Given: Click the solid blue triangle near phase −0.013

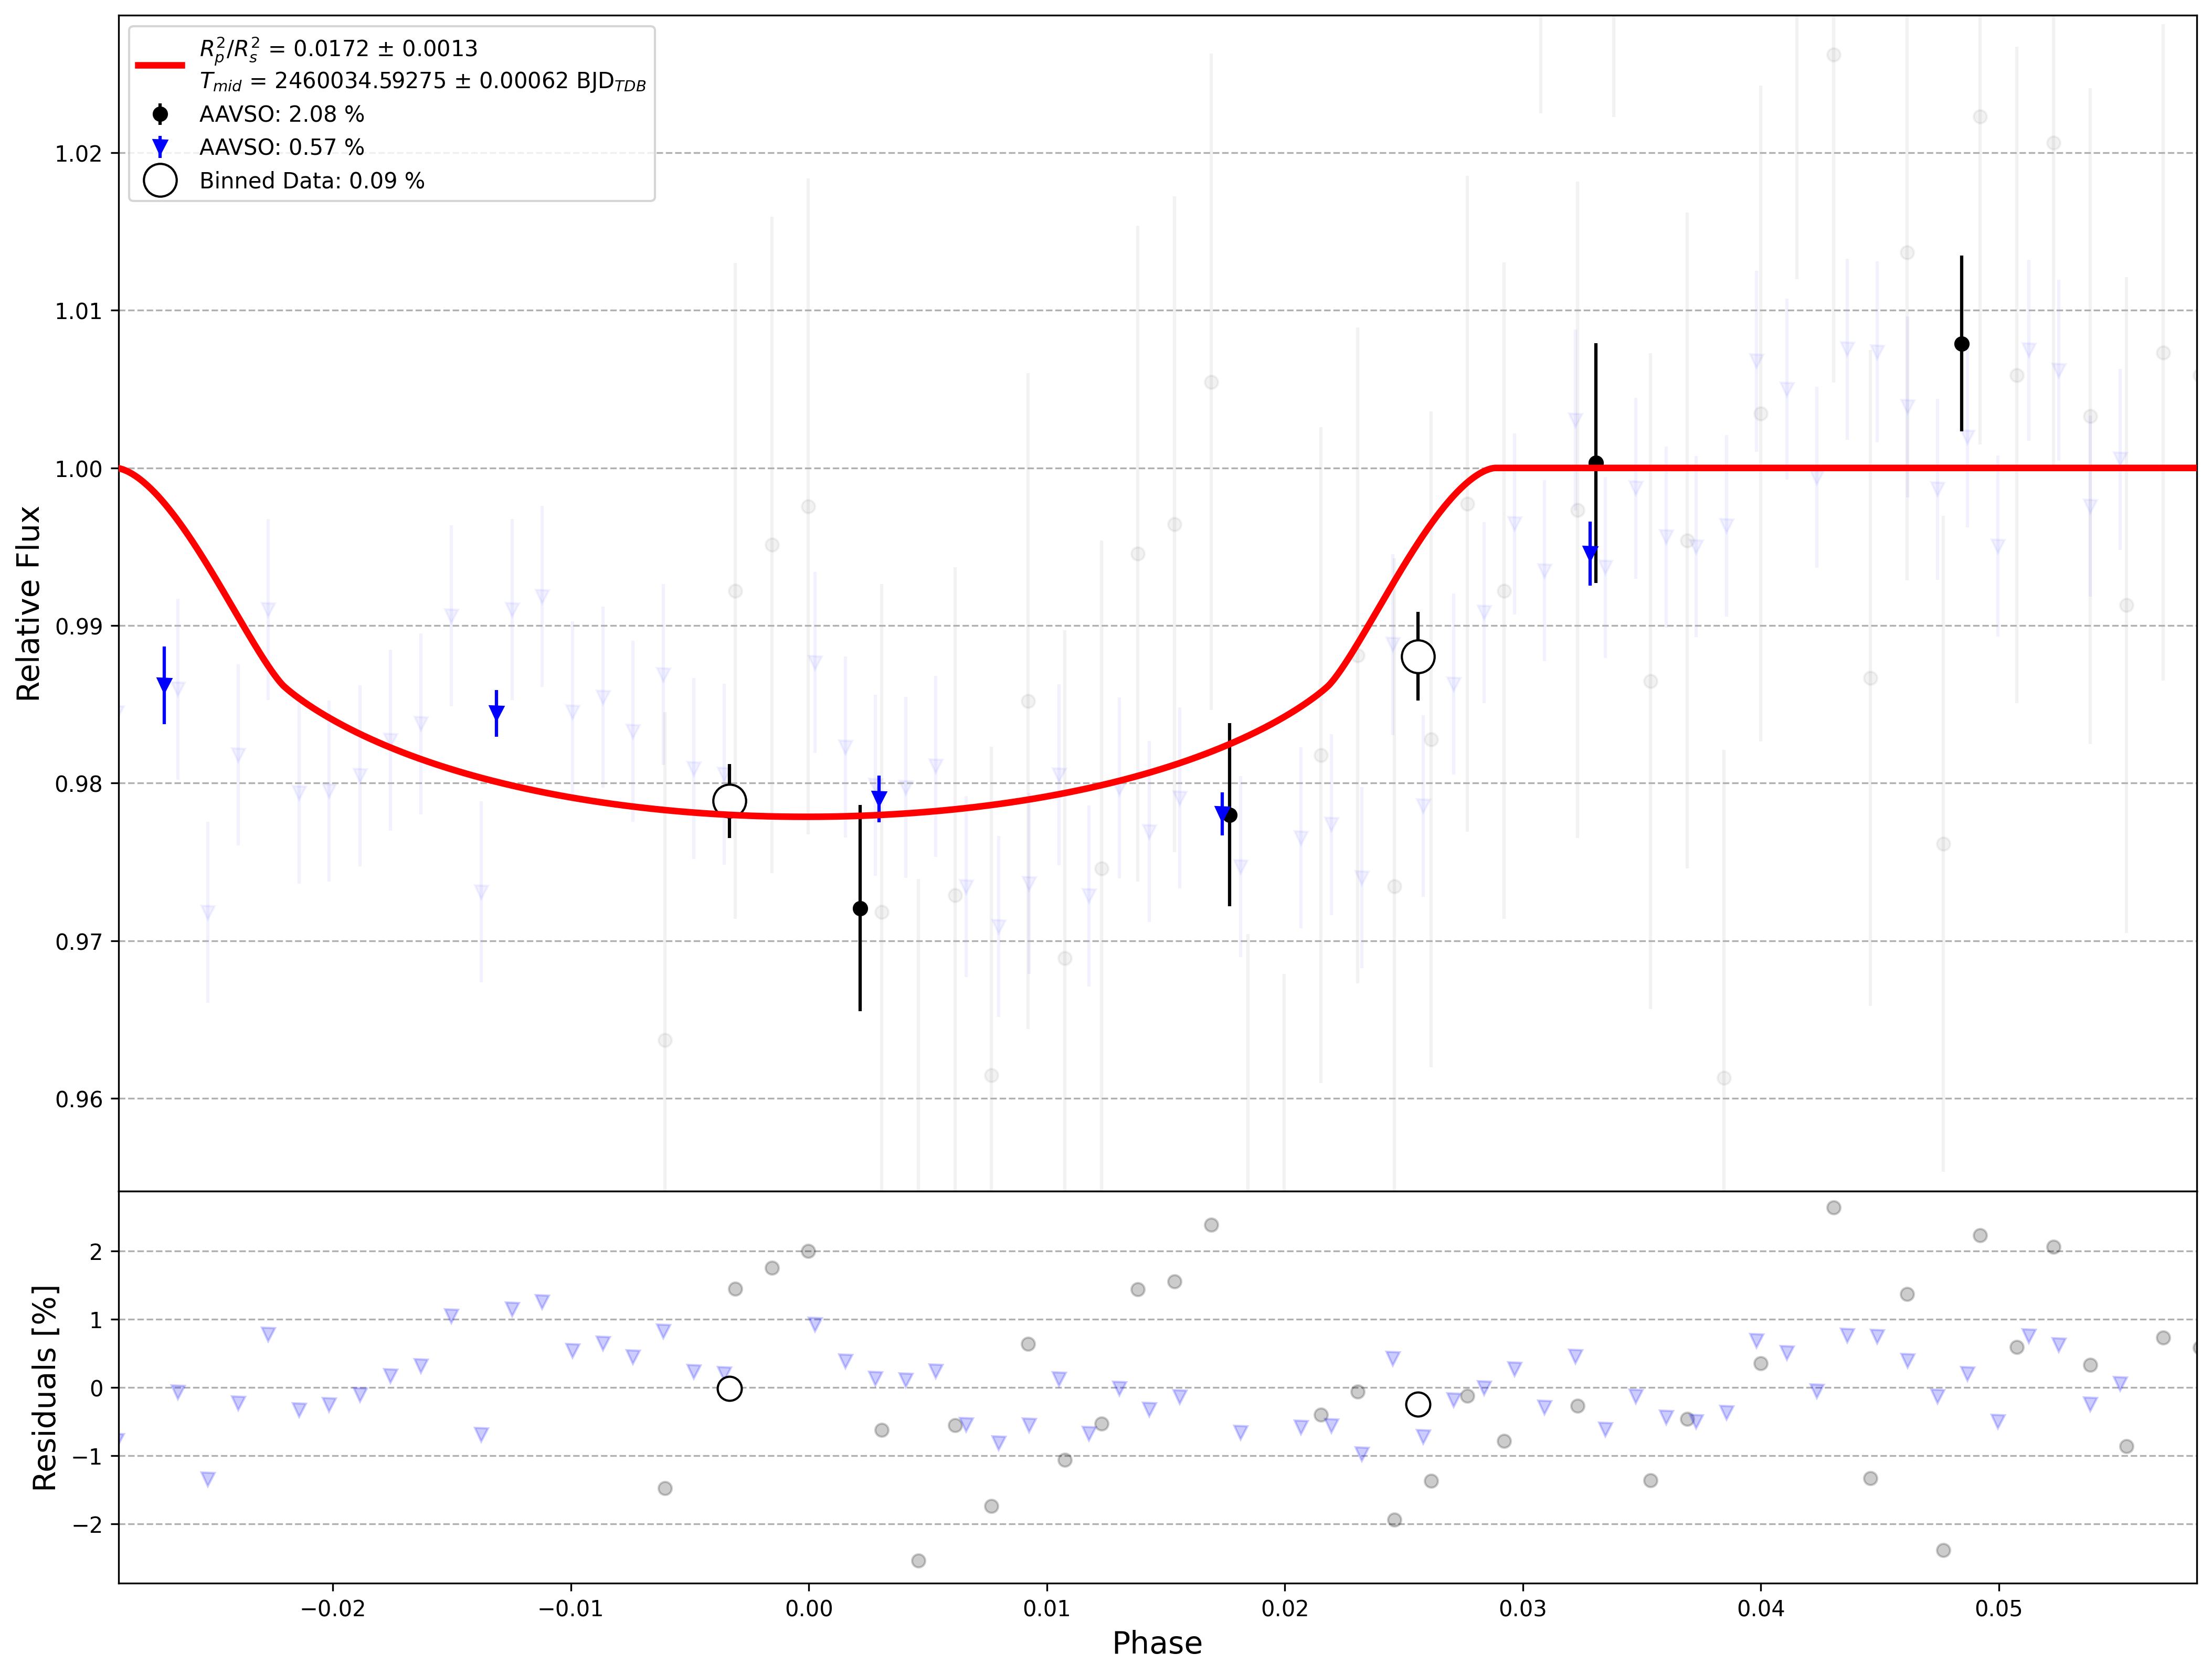Looking at the screenshot, I should click(x=497, y=713).
